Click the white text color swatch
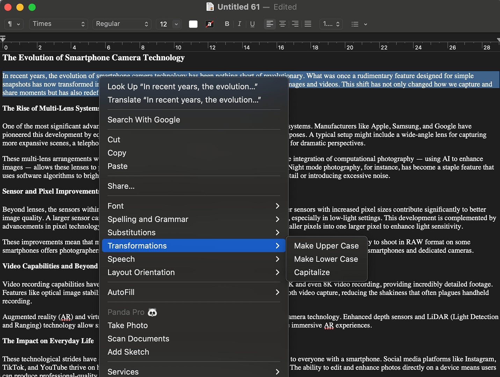Viewport: 500px width, 377px height. point(193,24)
